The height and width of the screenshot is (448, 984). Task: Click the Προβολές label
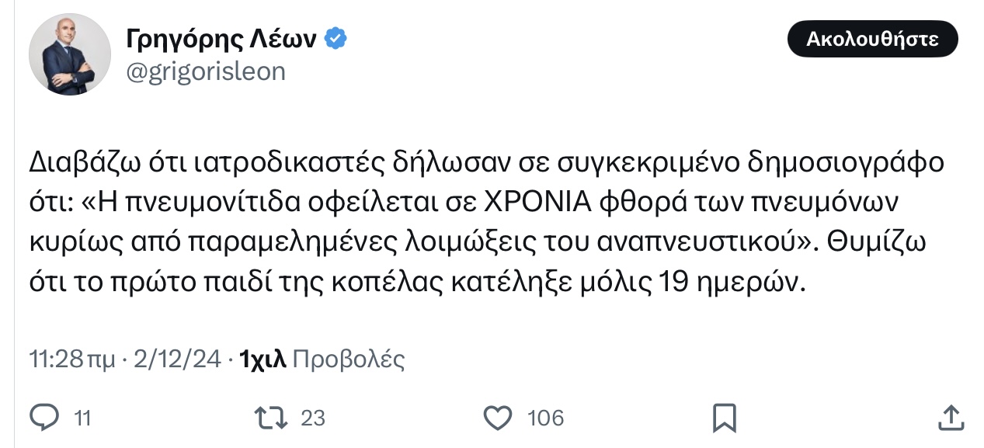click(349, 359)
